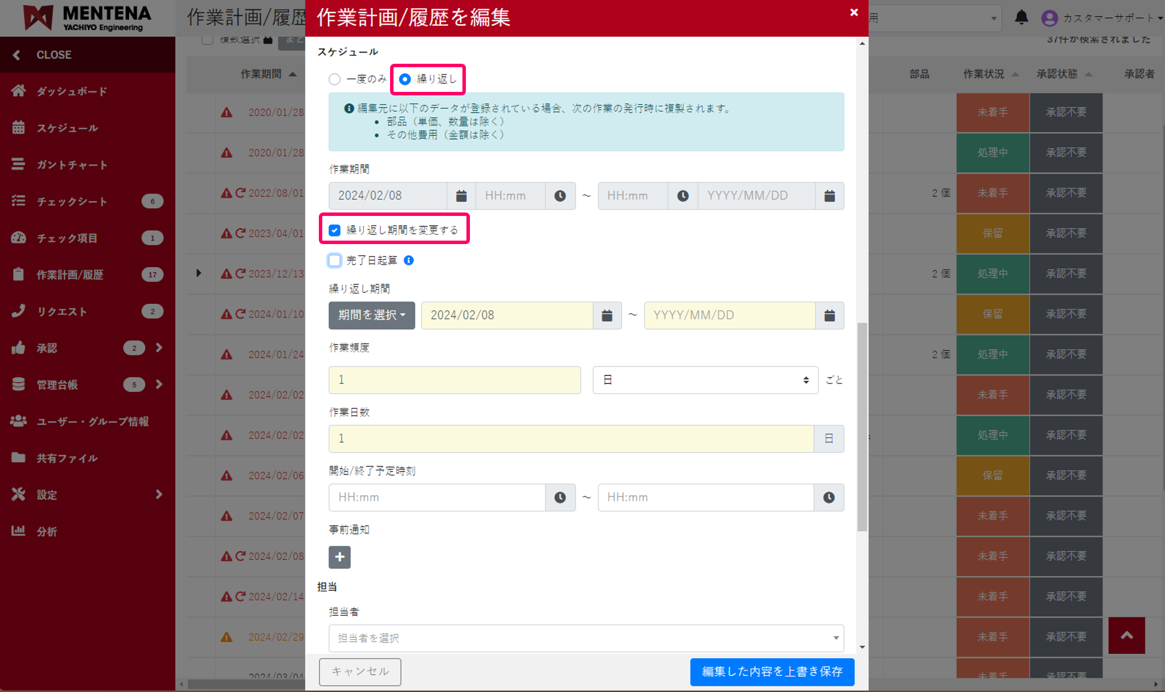The height and width of the screenshot is (692, 1165).
Task: Uncheck 繰り返し期間を変更する checkbox
Action: pos(334,230)
